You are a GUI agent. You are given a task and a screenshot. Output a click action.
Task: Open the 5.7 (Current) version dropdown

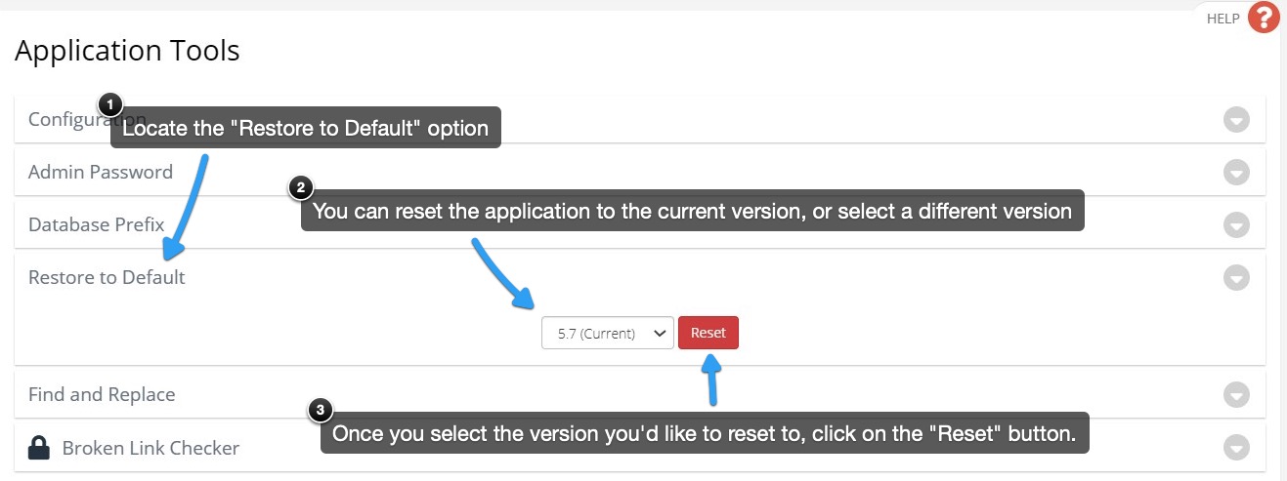[608, 333]
